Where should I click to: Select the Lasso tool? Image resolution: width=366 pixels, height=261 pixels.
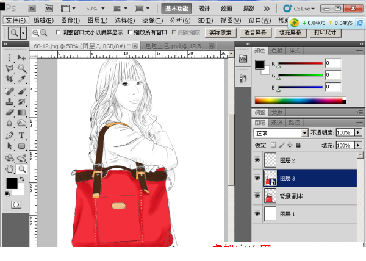(x=9, y=68)
